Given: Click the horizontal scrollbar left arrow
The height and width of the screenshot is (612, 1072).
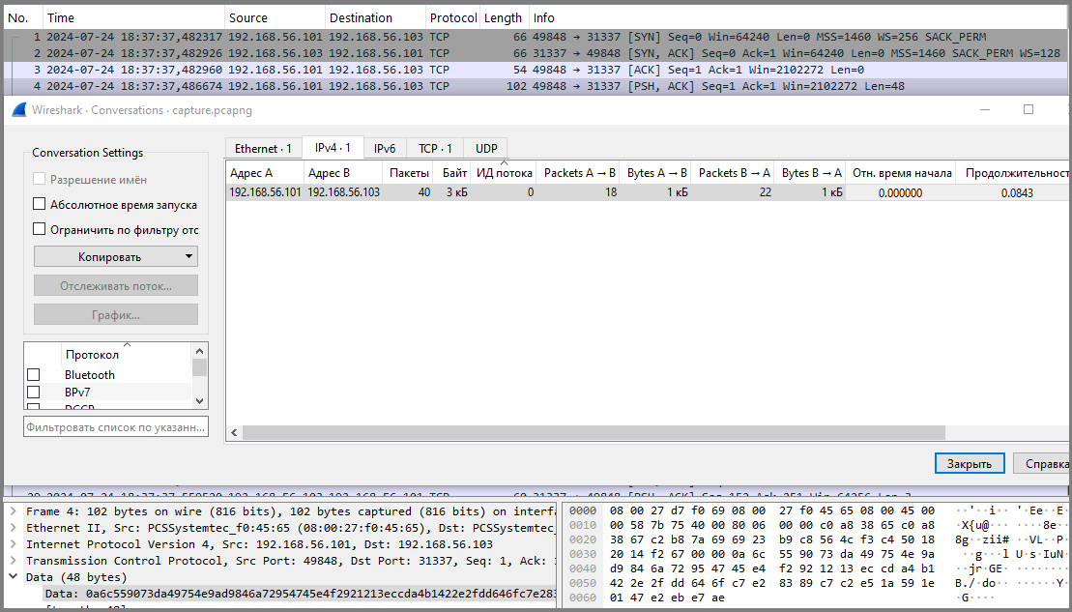Looking at the screenshot, I should [234, 432].
